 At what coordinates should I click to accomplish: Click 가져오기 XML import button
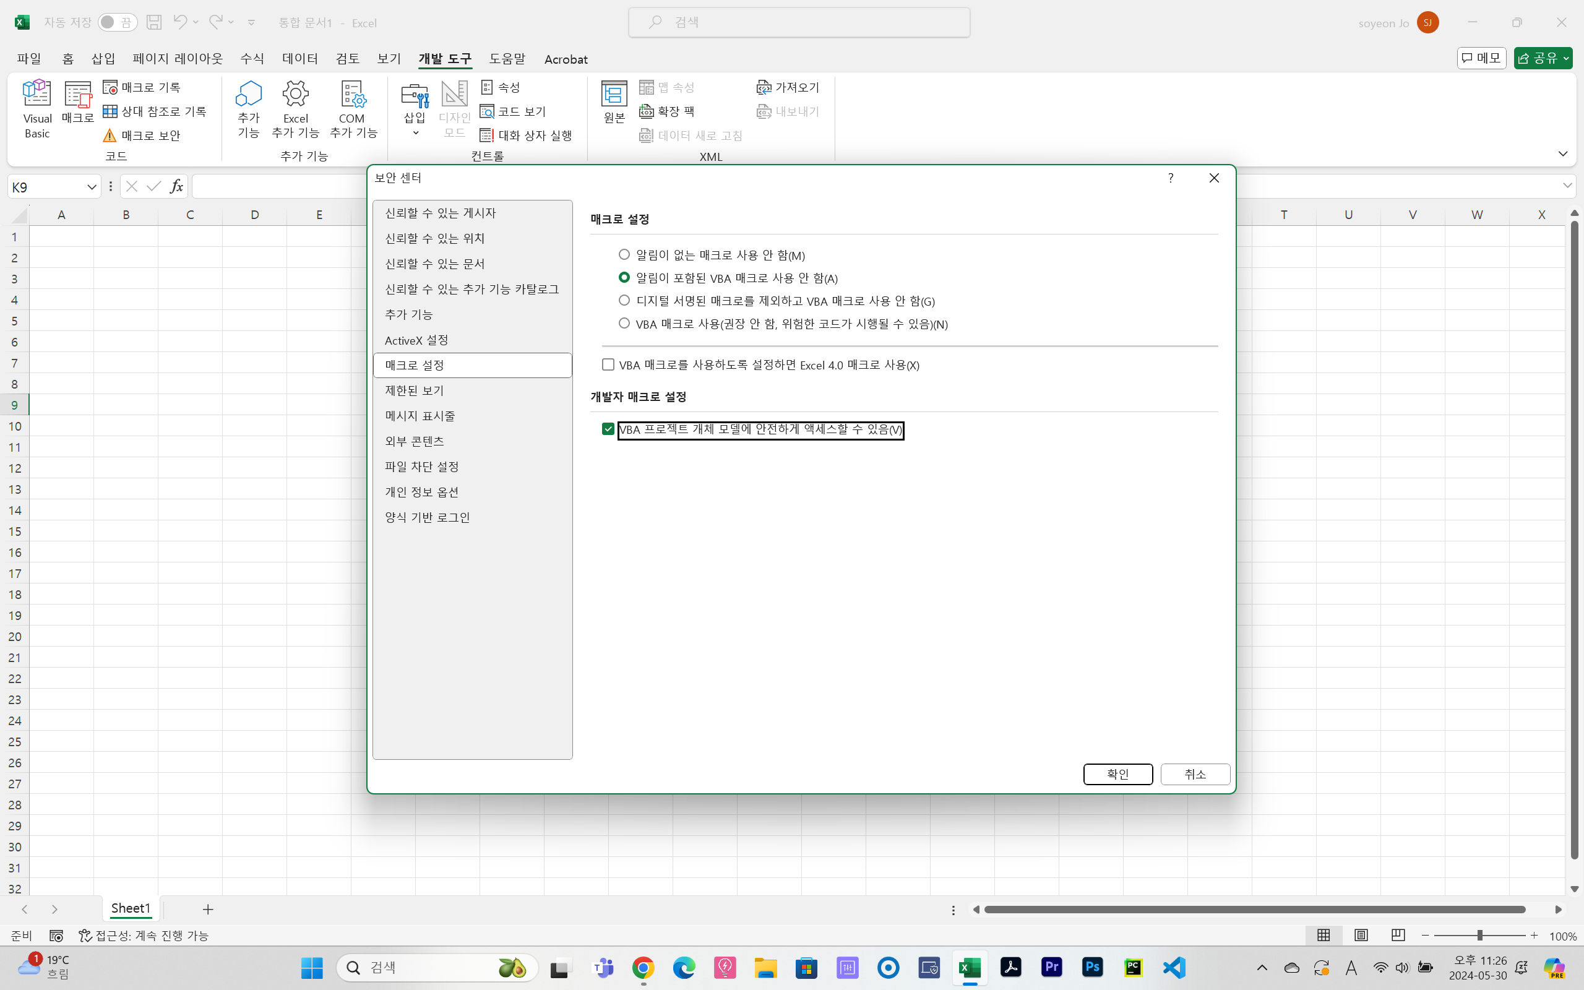click(x=788, y=87)
